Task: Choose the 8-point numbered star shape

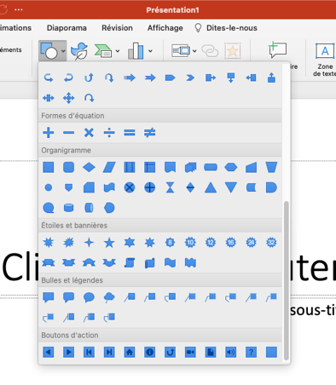Action: coord(170,243)
